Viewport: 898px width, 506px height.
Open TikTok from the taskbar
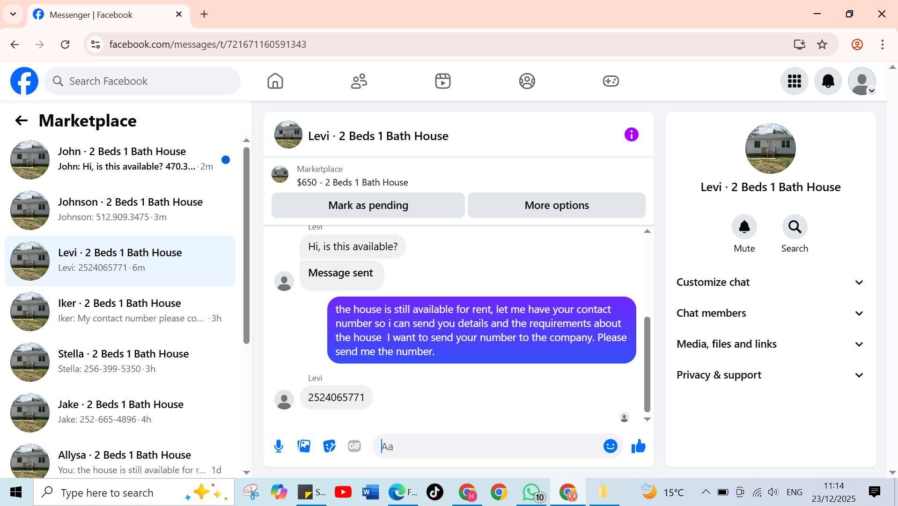tap(435, 492)
